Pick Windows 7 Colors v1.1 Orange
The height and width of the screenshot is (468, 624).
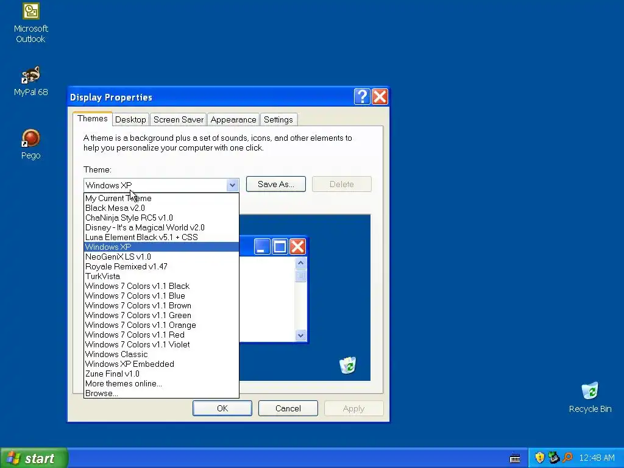coord(161,325)
